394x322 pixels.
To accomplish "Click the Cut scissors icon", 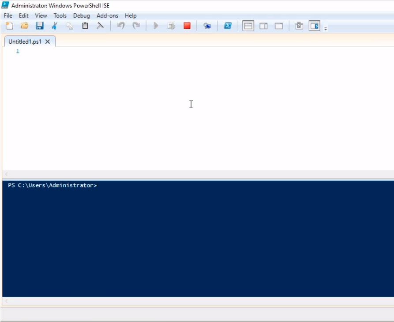I will point(55,26).
